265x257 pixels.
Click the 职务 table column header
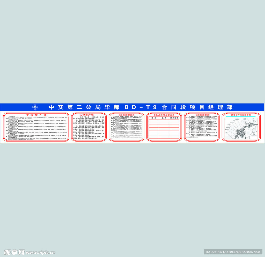tap(164, 118)
